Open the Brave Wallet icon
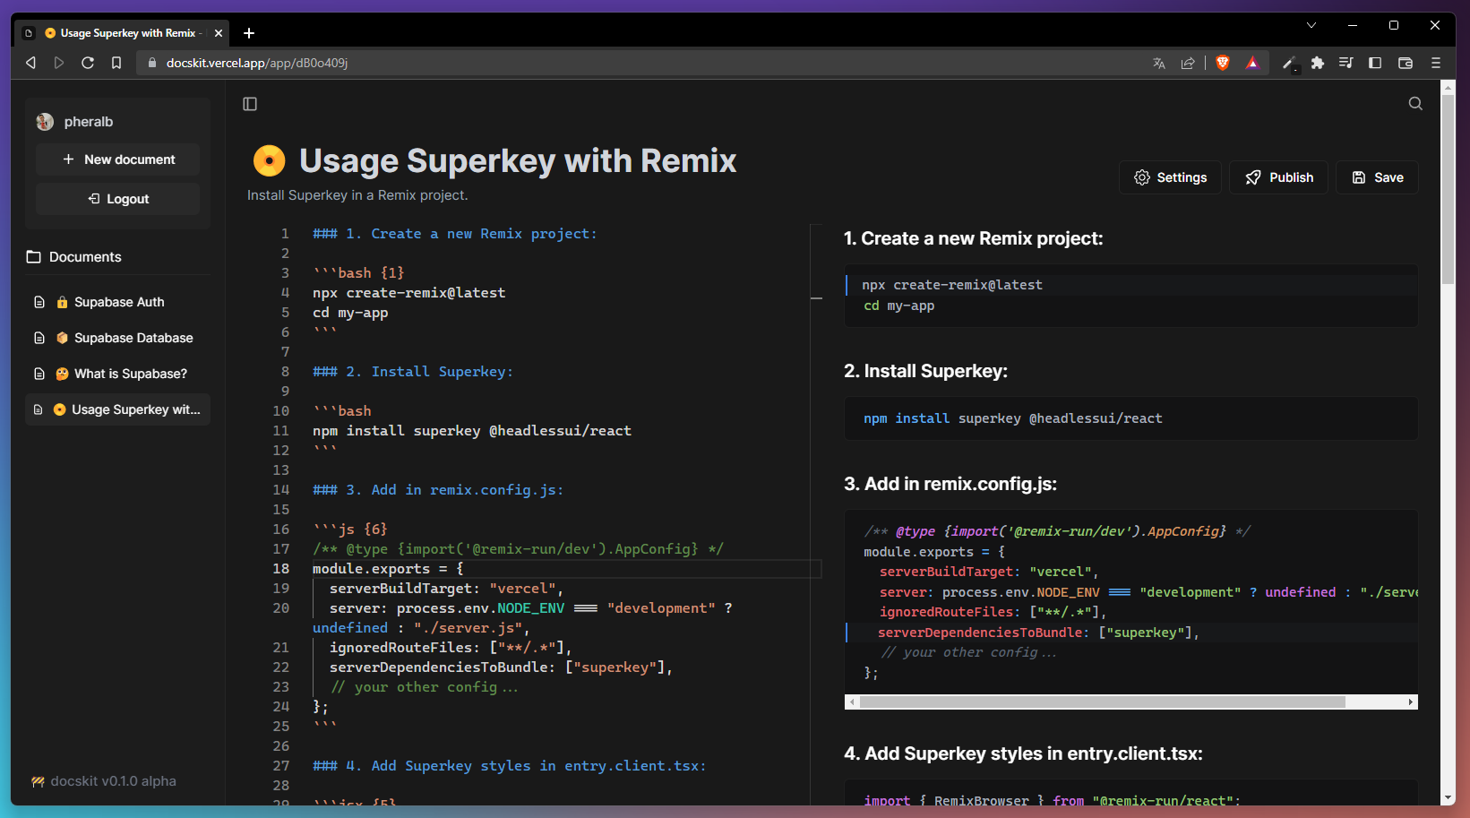The width and height of the screenshot is (1470, 818). (x=1406, y=63)
